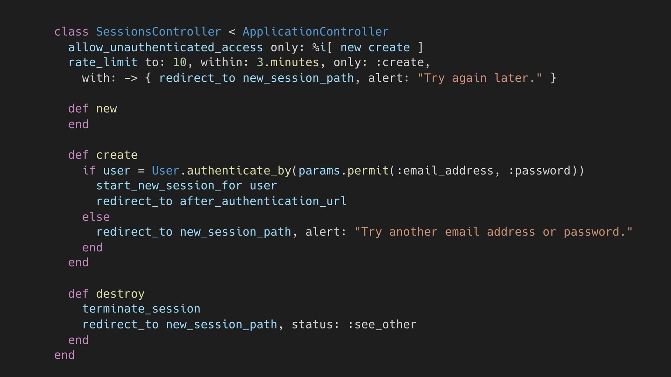Click the :password symbol
Screen dimensions: 671x377
point(539,171)
